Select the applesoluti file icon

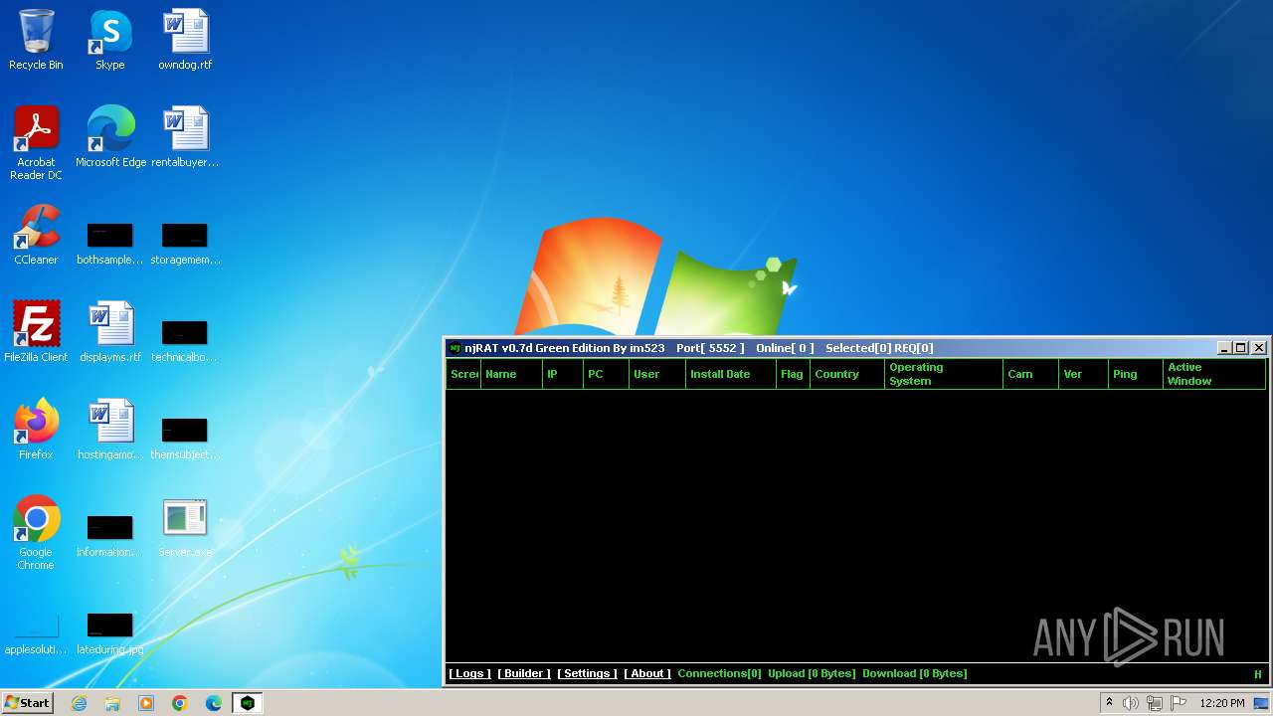tap(36, 634)
